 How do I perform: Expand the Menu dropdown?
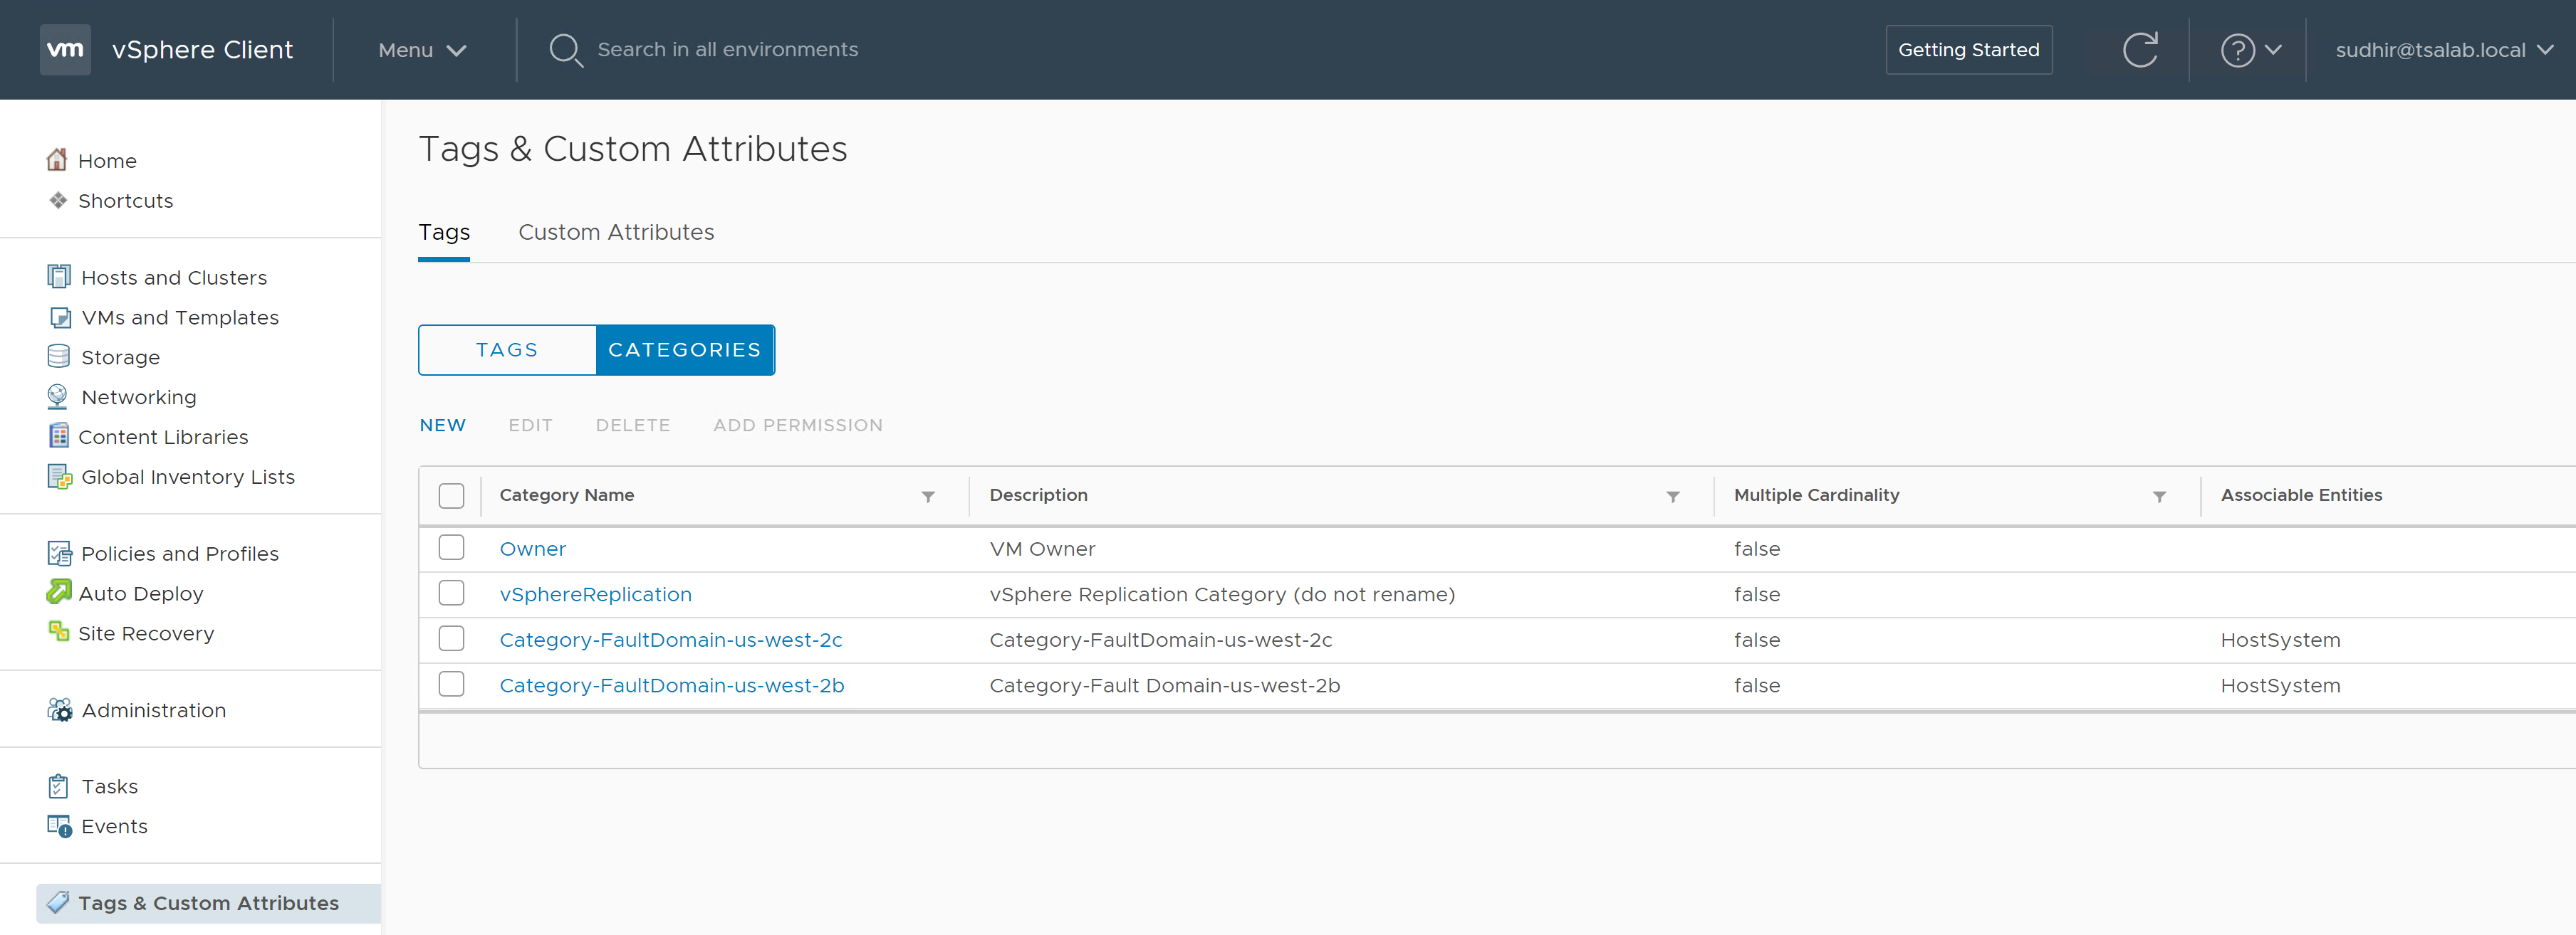pos(422,50)
